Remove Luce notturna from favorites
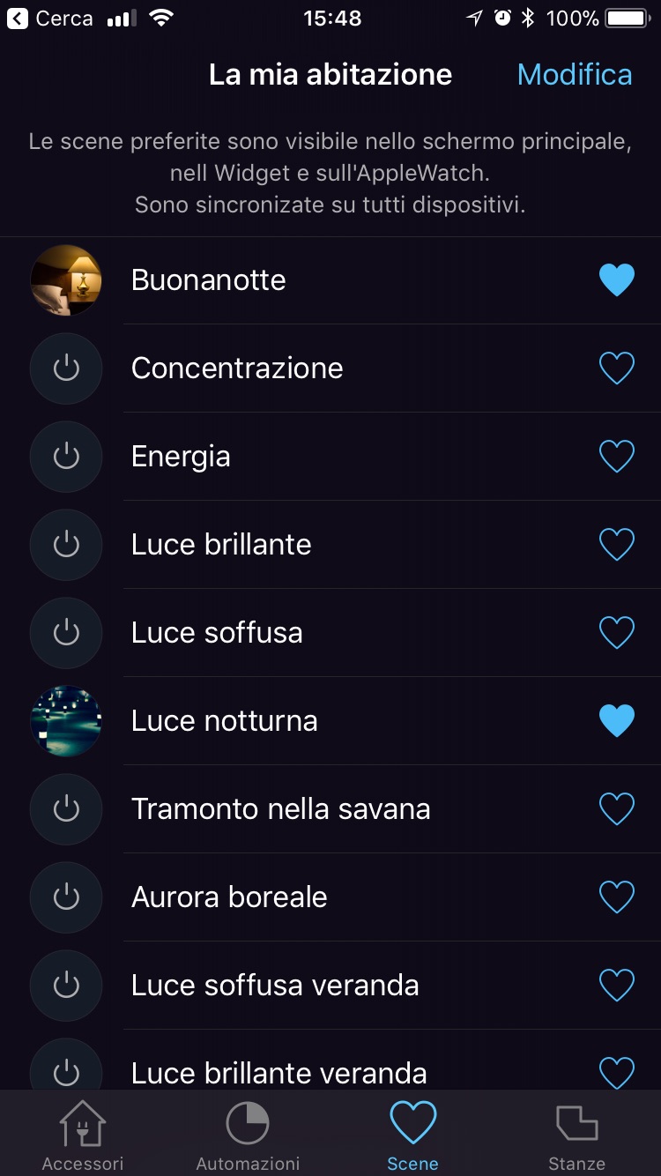 pyautogui.click(x=616, y=721)
